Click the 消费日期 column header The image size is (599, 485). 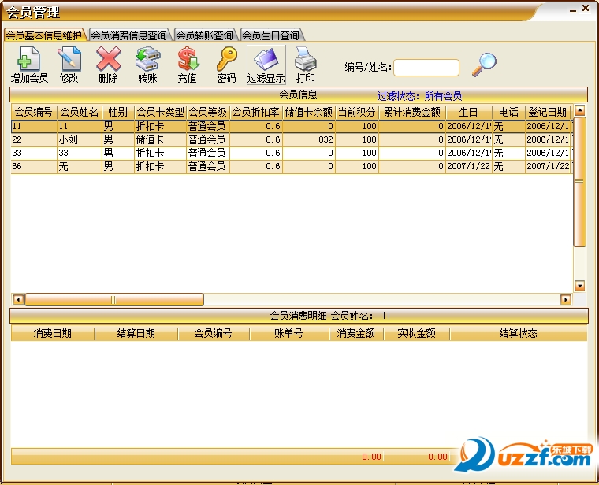point(53,333)
